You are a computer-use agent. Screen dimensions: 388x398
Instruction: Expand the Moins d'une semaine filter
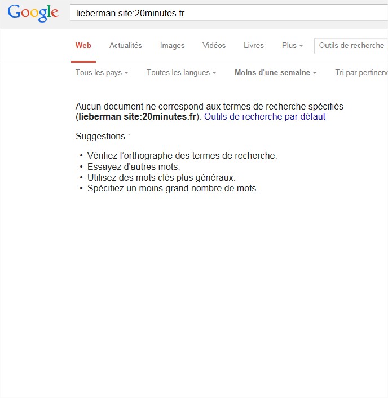coord(276,73)
